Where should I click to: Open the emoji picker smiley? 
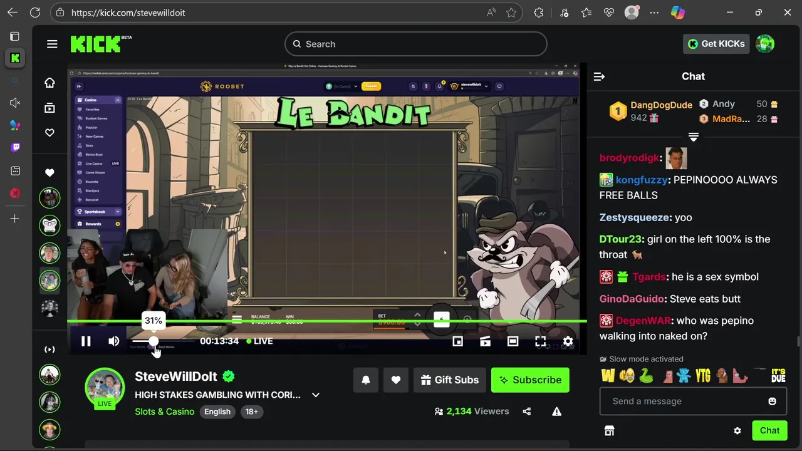772,401
